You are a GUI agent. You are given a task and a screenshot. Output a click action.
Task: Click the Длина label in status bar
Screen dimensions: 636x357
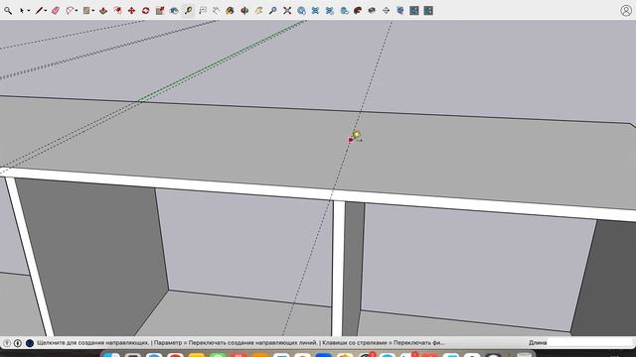(x=538, y=343)
